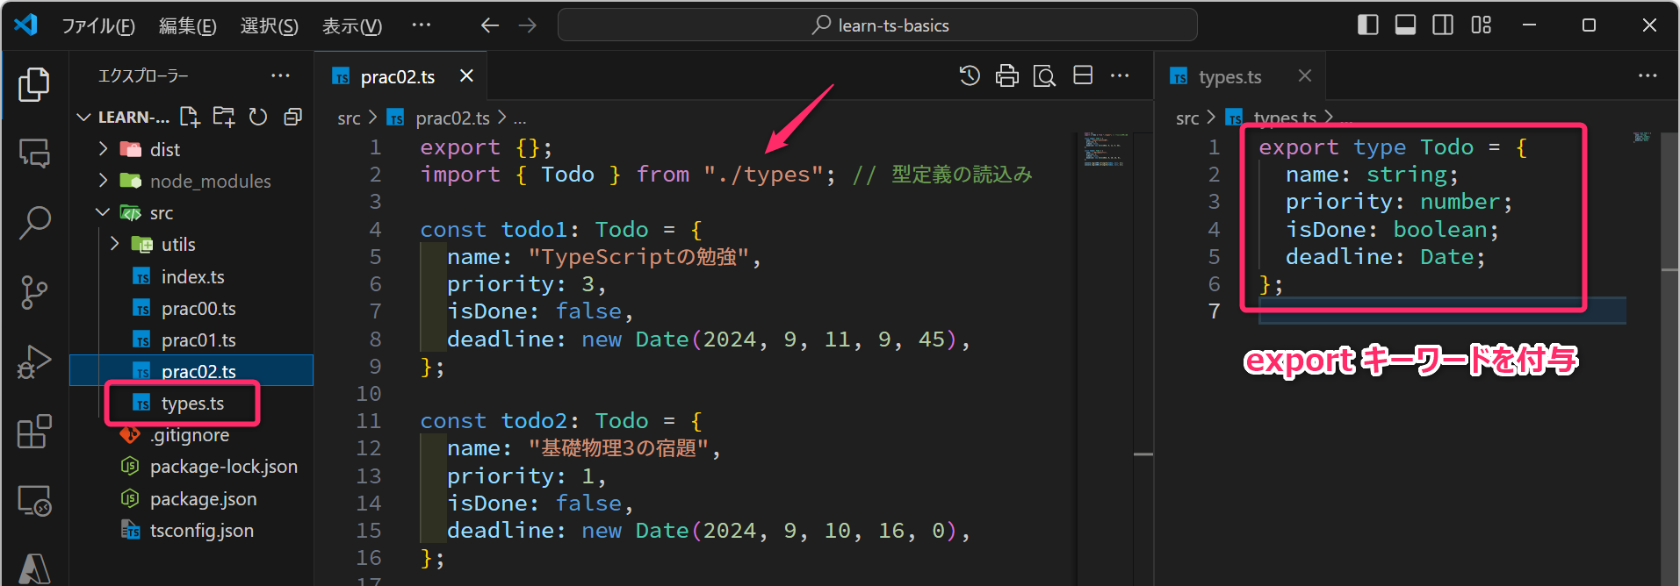Open the Explorer view in activity bar
The image size is (1680, 586).
(x=34, y=84)
